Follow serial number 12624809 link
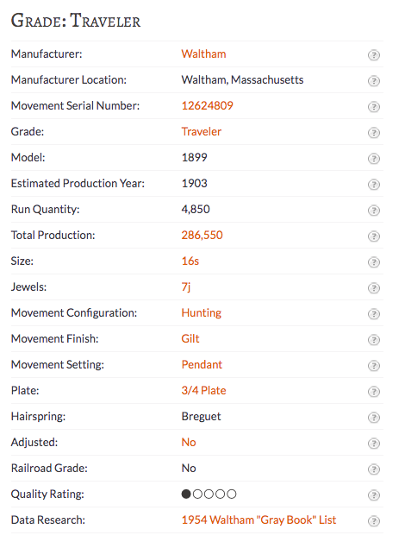 pos(207,105)
